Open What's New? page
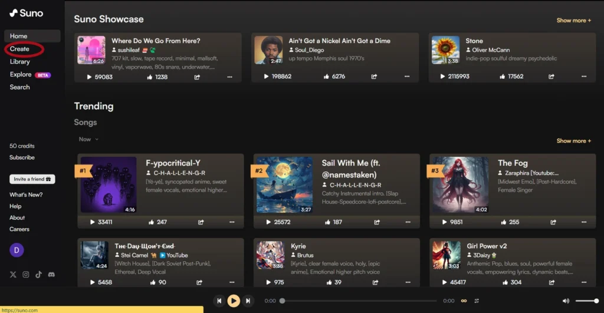Viewport: 604px width, 313px height. pos(26,195)
